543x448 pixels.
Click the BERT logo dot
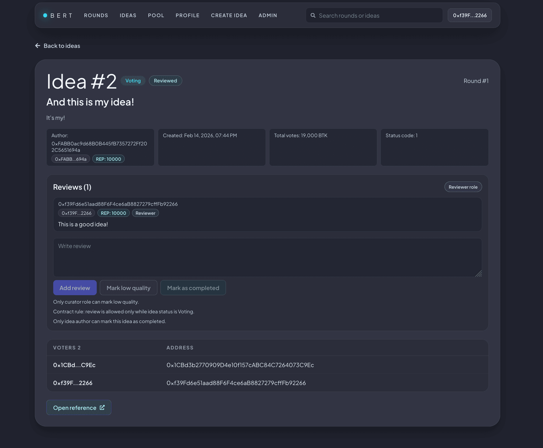[x=45, y=15]
